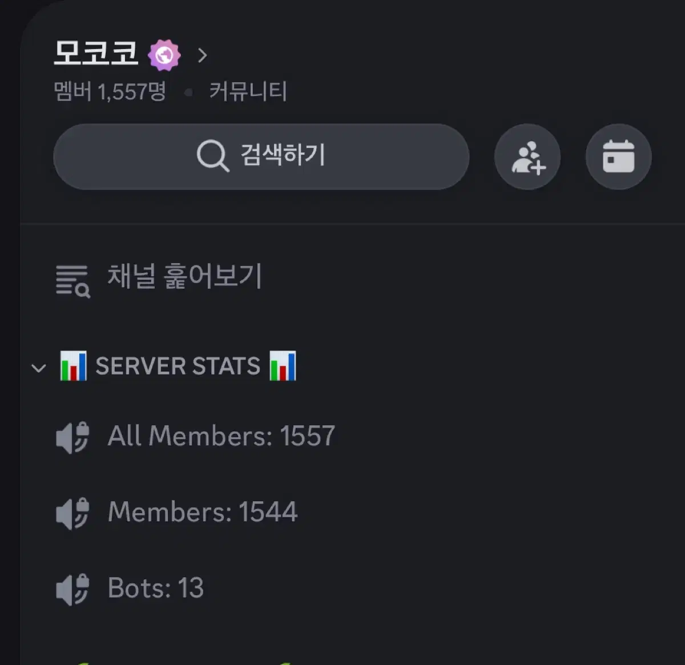
Task: Click the Browse Channels list icon
Action: pos(72,281)
